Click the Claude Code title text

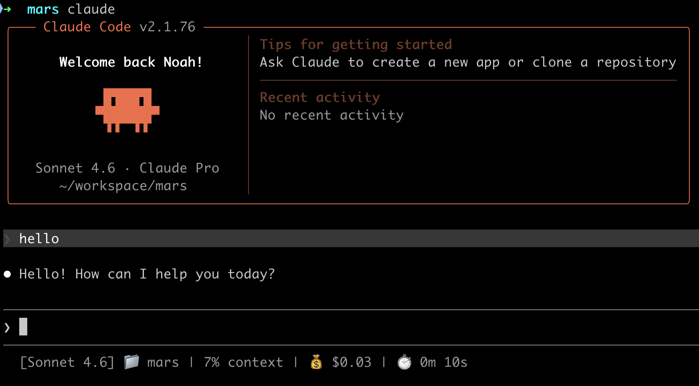pos(87,27)
